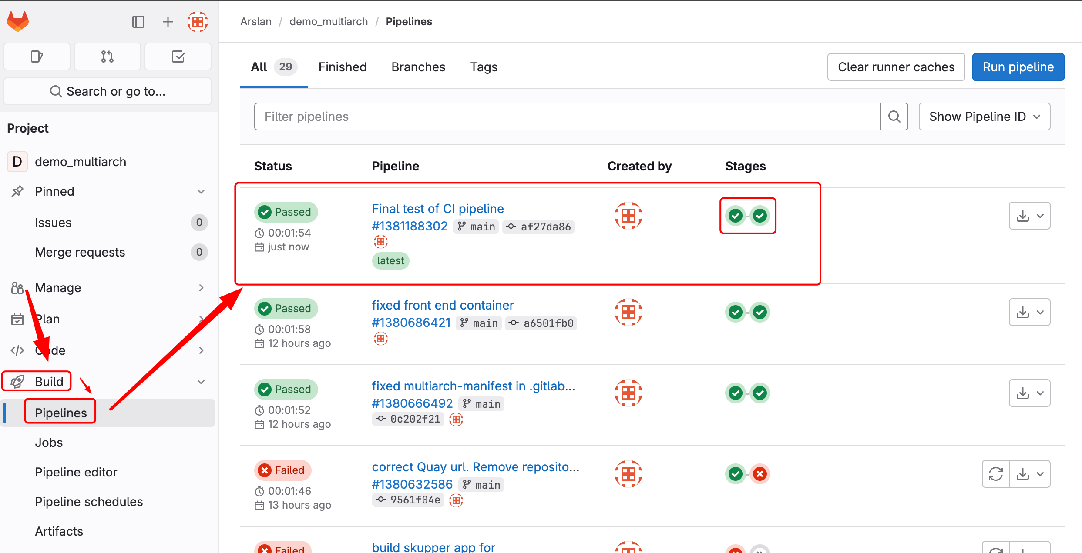Screen dimensions: 1082x553
Task: Click the Passed status badge for #1381188302
Action: coord(286,212)
